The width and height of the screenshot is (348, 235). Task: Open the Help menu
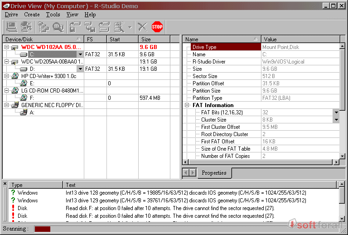(x=90, y=15)
